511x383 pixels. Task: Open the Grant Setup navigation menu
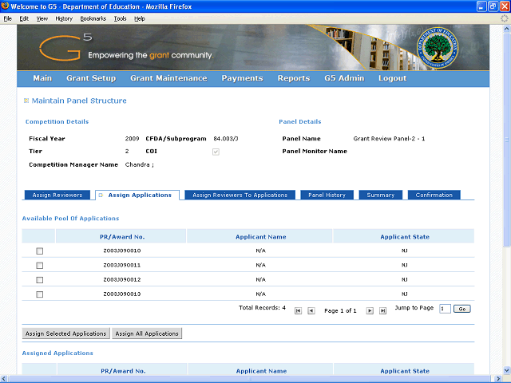click(x=91, y=78)
